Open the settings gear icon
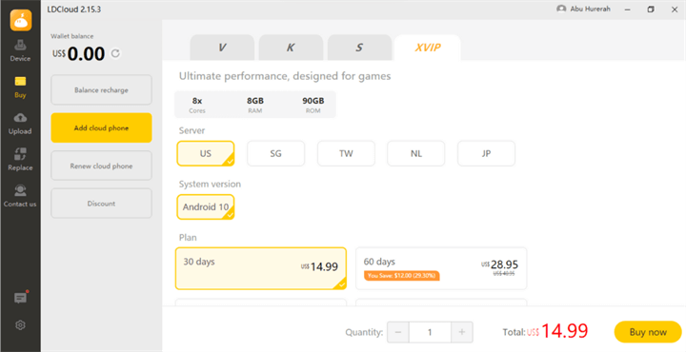This screenshot has height=352, width=686. [20, 325]
